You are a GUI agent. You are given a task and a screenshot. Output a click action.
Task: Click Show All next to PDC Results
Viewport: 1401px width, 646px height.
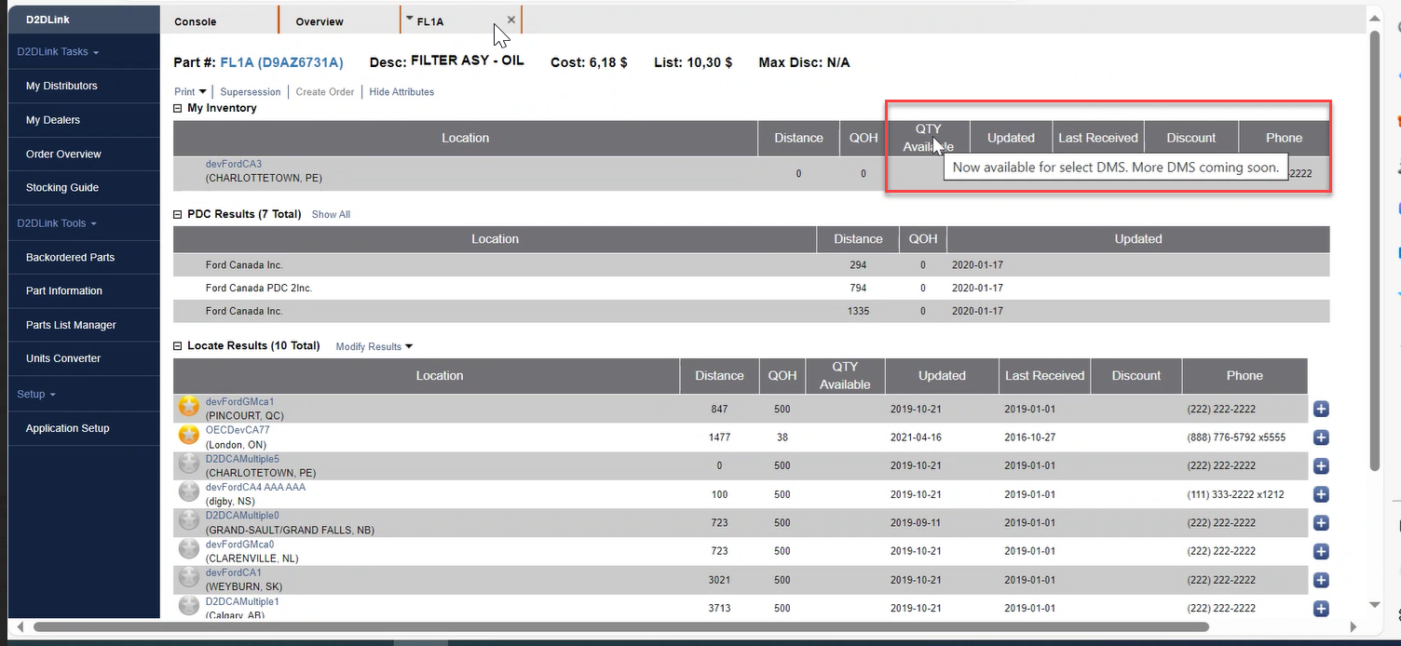(x=331, y=215)
